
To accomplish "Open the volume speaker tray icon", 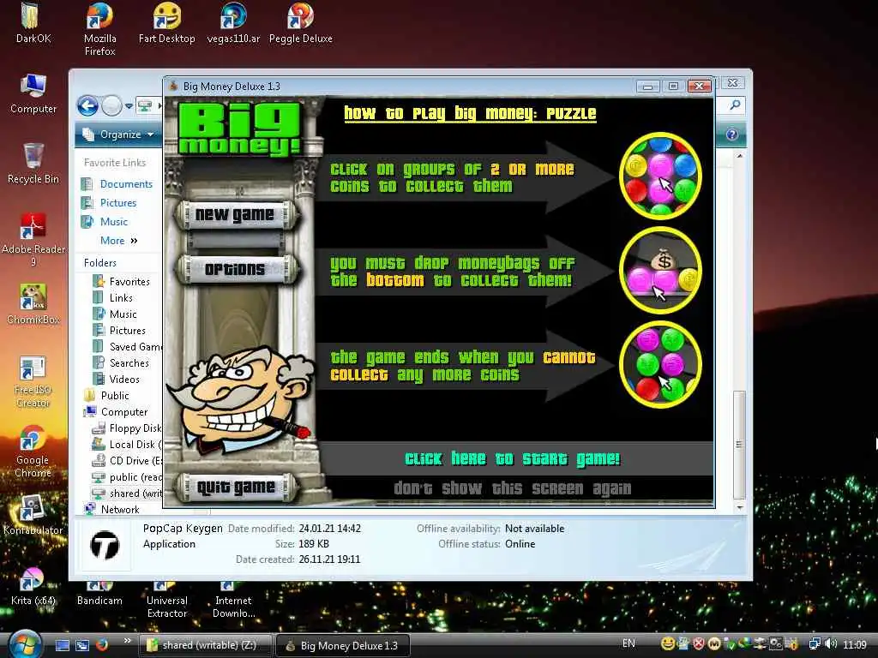I will (x=831, y=644).
